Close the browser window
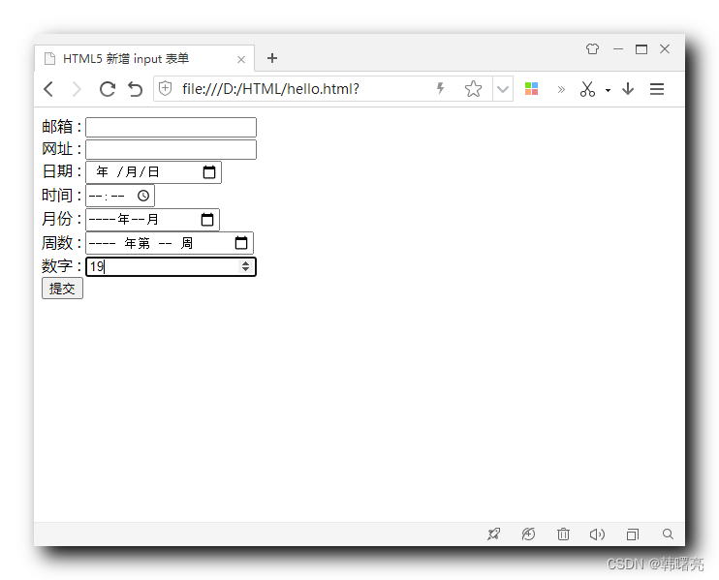This screenshot has height=580, width=719. 665,49
